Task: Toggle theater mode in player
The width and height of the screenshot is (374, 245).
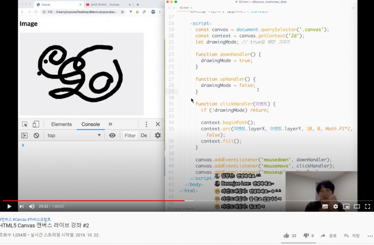Action: (357, 206)
